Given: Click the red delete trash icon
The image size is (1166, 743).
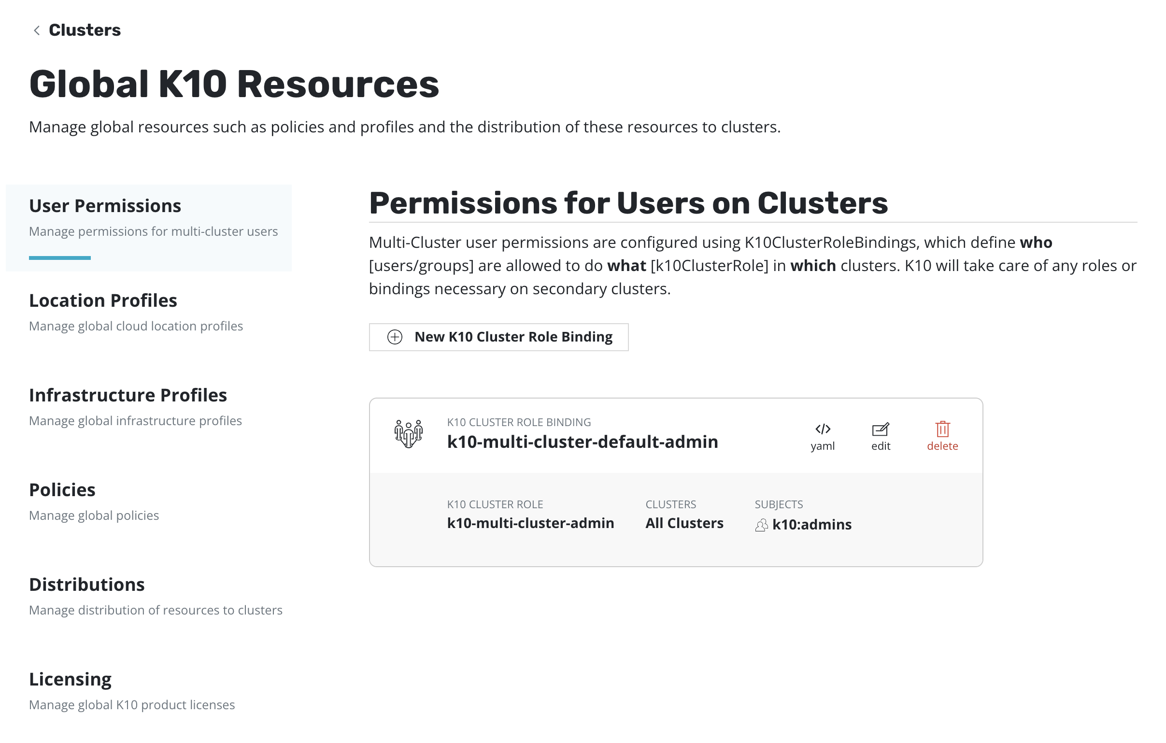Looking at the screenshot, I should click(942, 429).
